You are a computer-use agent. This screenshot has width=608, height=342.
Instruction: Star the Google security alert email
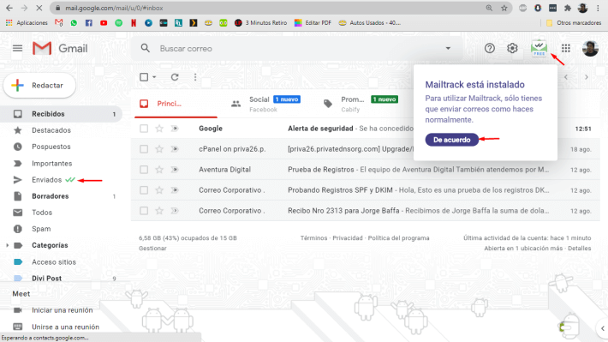point(159,129)
